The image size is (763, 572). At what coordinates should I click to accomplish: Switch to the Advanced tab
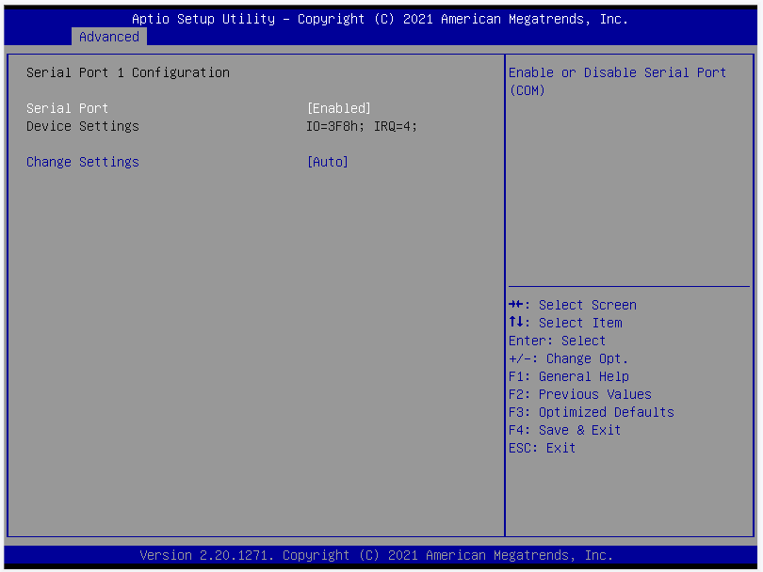109,37
